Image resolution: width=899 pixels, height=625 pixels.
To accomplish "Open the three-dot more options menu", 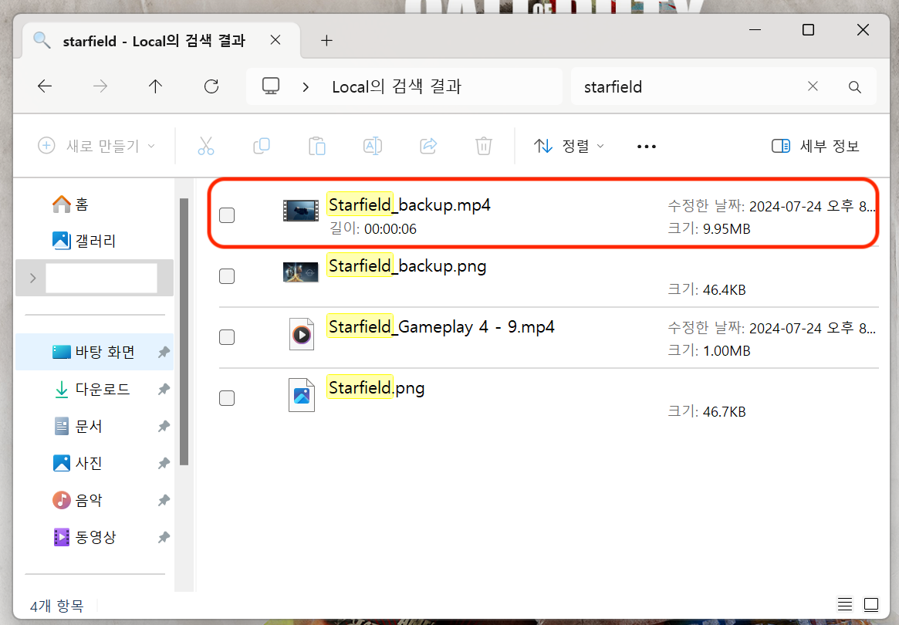I will pos(647,147).
